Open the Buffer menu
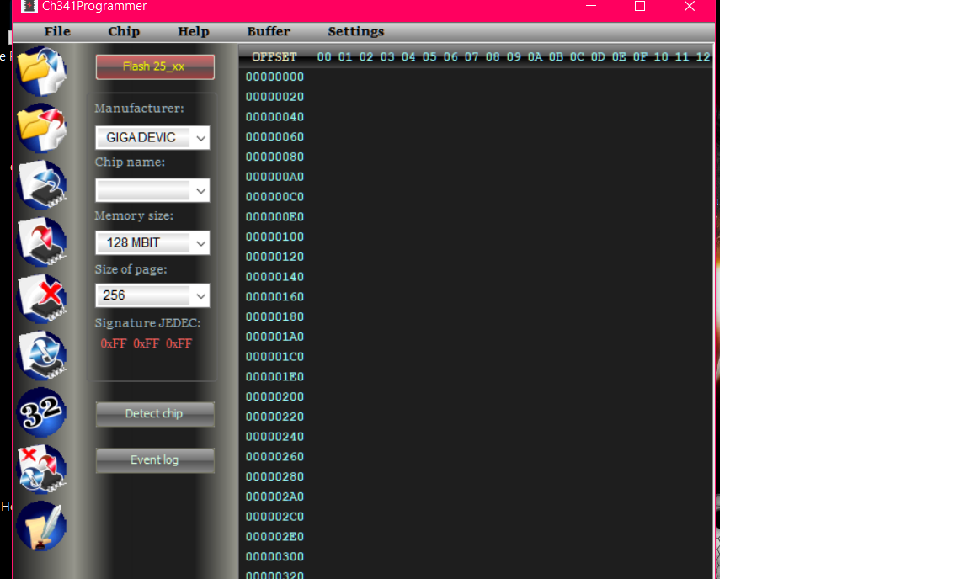970x579 pixels. tap(269, 31)
